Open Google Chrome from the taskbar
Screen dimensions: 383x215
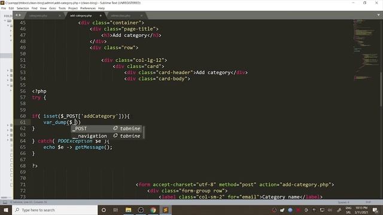[x=153, y=210]
